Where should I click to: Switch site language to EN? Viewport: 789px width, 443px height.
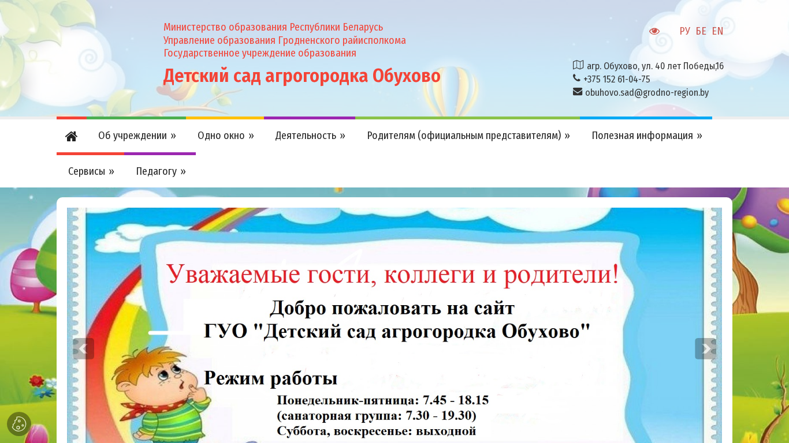[x=717, y=31]
